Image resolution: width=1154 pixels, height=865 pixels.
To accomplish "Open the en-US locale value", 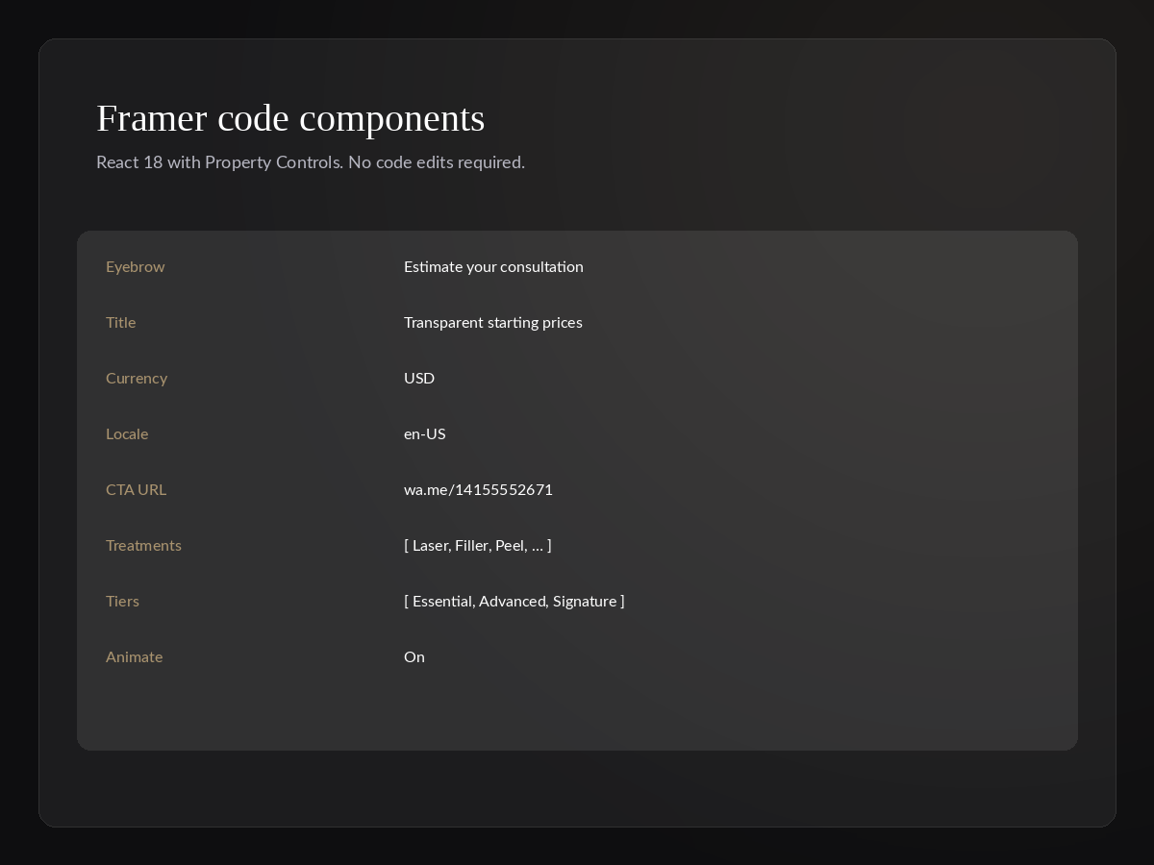I will [425, 434].
